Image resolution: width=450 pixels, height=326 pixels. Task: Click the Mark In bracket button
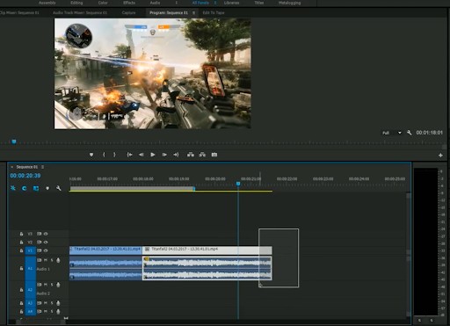104,155
